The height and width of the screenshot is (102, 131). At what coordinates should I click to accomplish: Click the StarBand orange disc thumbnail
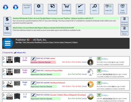(x=90, y=84)
